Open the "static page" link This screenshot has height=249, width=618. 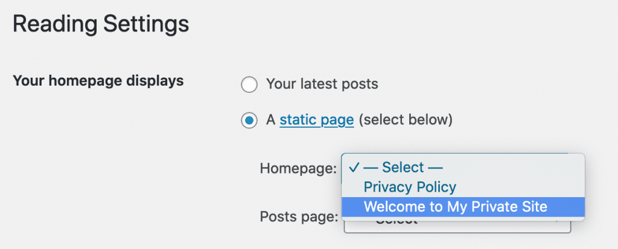pos(316,120)
